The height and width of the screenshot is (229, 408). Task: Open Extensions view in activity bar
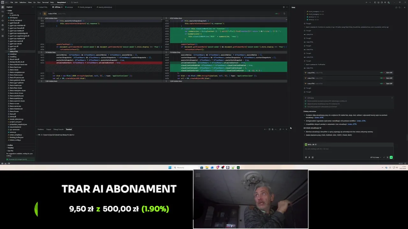pyautogui.click(x=3, y=36)
